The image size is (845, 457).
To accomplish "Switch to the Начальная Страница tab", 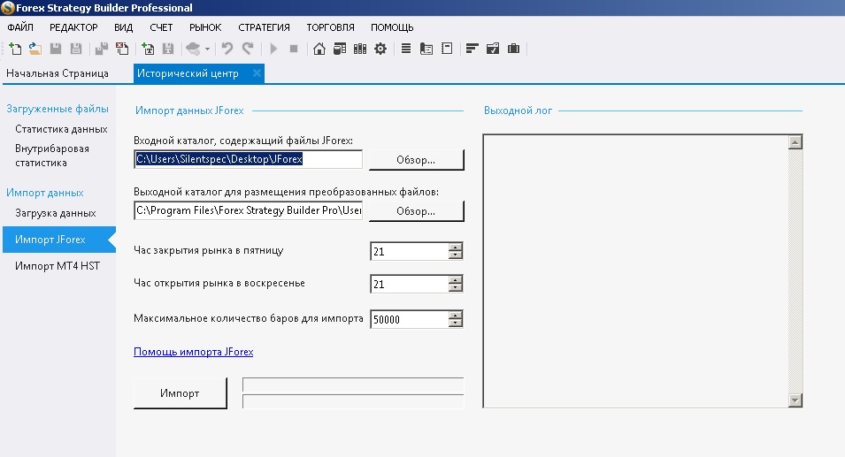I will pyautogui.click(x=58, y=73).
